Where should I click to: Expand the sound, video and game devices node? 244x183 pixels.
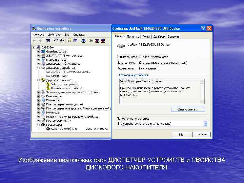coord(38,92)
